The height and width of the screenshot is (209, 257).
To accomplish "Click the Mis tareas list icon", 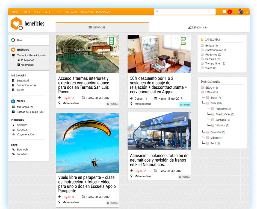I will click(x=13, y=107).
